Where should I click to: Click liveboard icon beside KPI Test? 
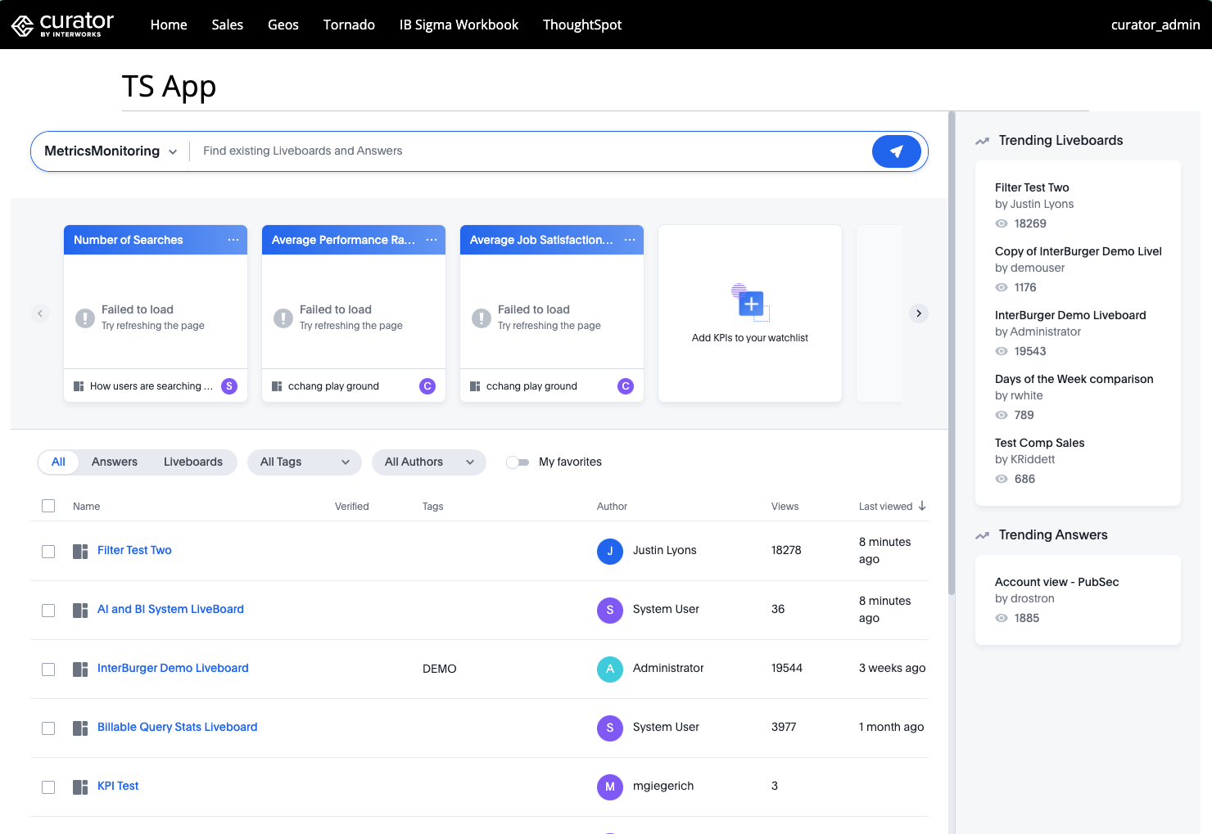point(80,787)
